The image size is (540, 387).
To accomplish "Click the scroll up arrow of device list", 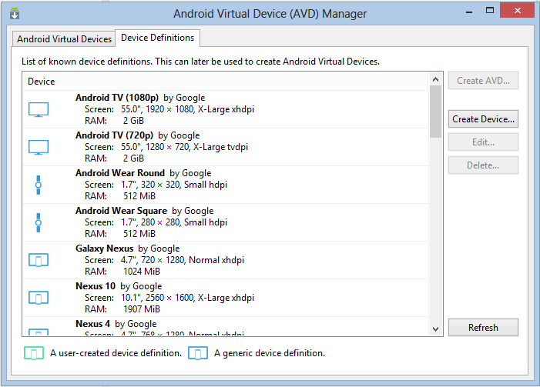I will [436, 79].
